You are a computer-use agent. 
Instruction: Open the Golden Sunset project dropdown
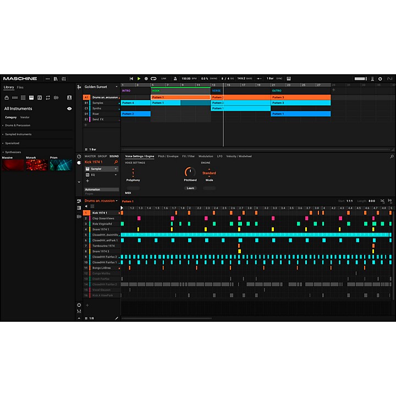pos(116,87)
